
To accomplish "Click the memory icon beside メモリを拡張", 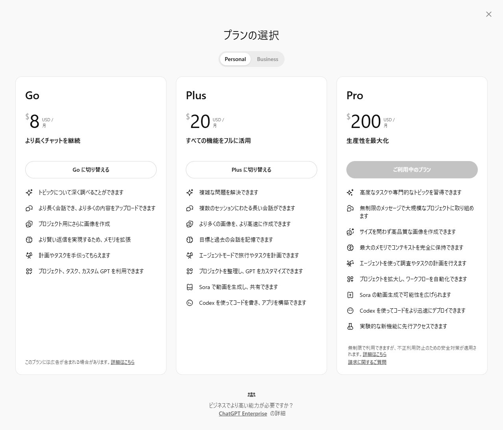I will 29,240.
